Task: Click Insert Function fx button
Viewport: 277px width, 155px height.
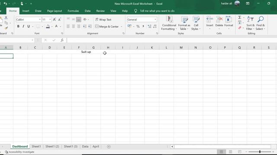Action: tap(62, 40)
